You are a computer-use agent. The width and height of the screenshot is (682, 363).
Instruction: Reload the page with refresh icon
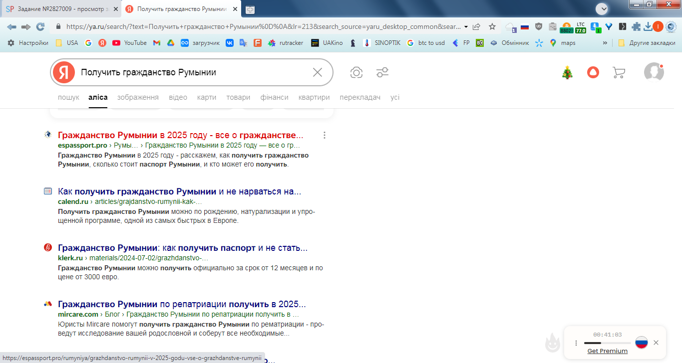[x=40, y=26]
